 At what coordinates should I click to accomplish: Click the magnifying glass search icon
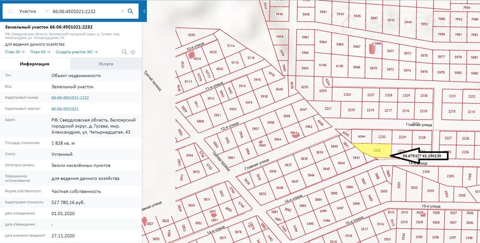pos(130,11)
